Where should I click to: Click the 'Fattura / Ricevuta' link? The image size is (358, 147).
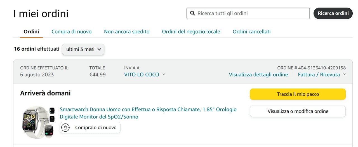(319, 74)
